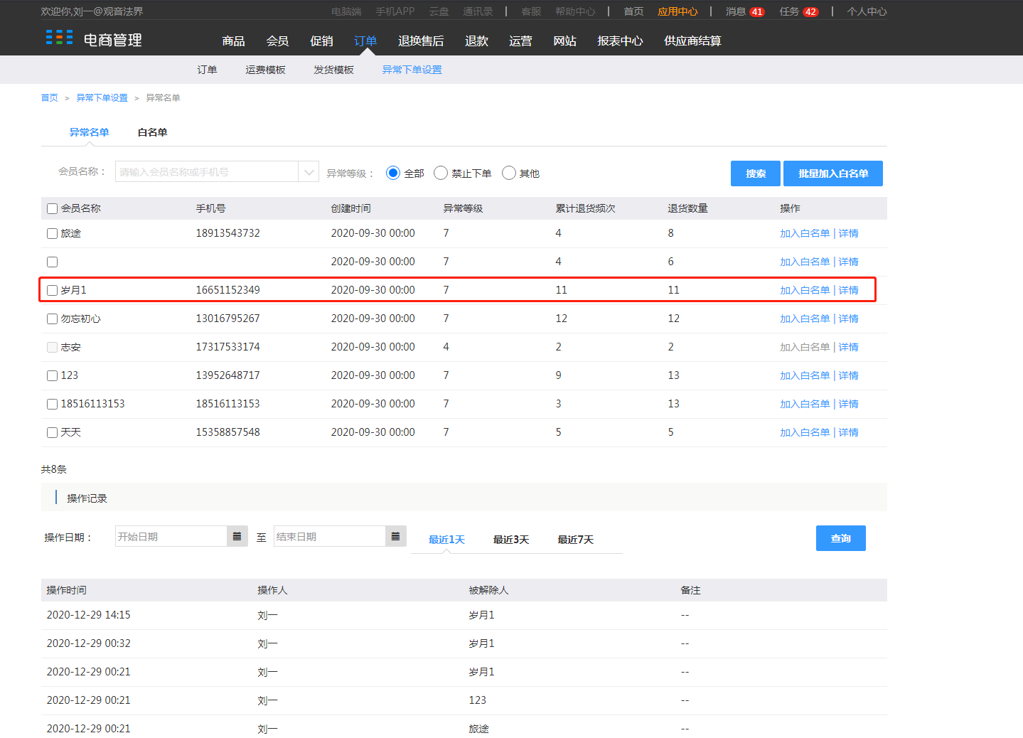
Task: Switch to the 异常名单 tab
Action: click(x=89, y=132)
